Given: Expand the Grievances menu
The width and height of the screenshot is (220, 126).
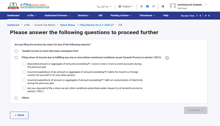Looking at the screenshot, I should [x=147, y=15].
